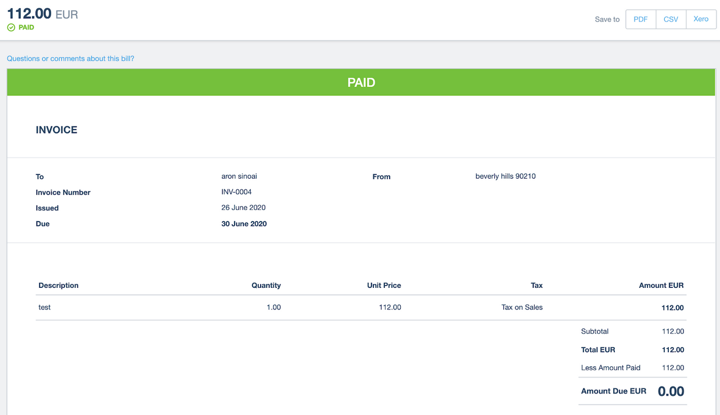The height and width of the screenshot is (415, 720).
Task: Click the amount due value 0.00
Action: tap(671, 392)
